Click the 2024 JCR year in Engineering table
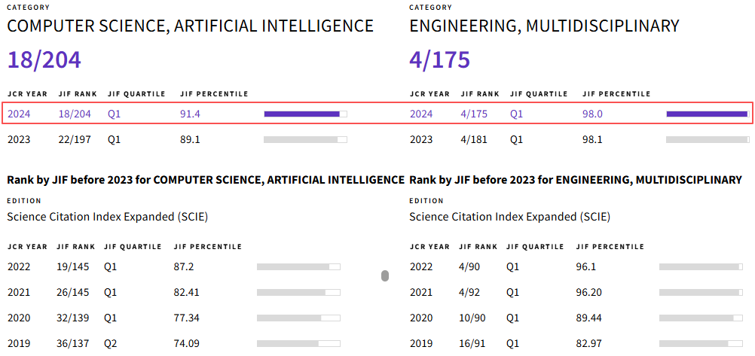The height and width of the screenshot is (356, 755). pyautogui.click(x=421, y=114)
